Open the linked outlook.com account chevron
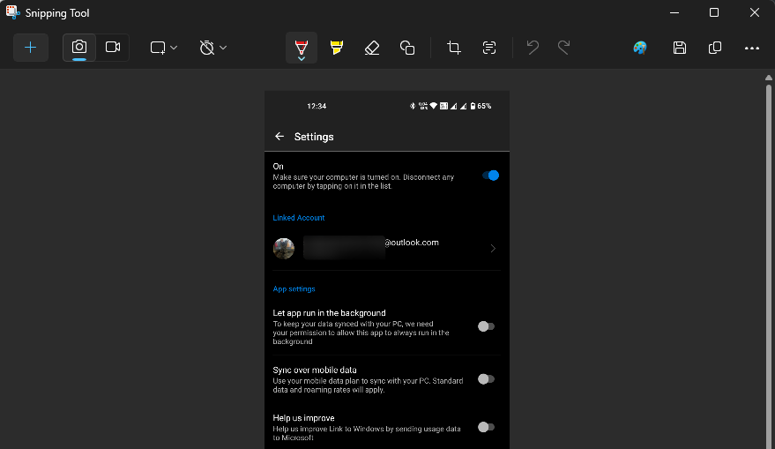775x449 pixels. [493, 248]
